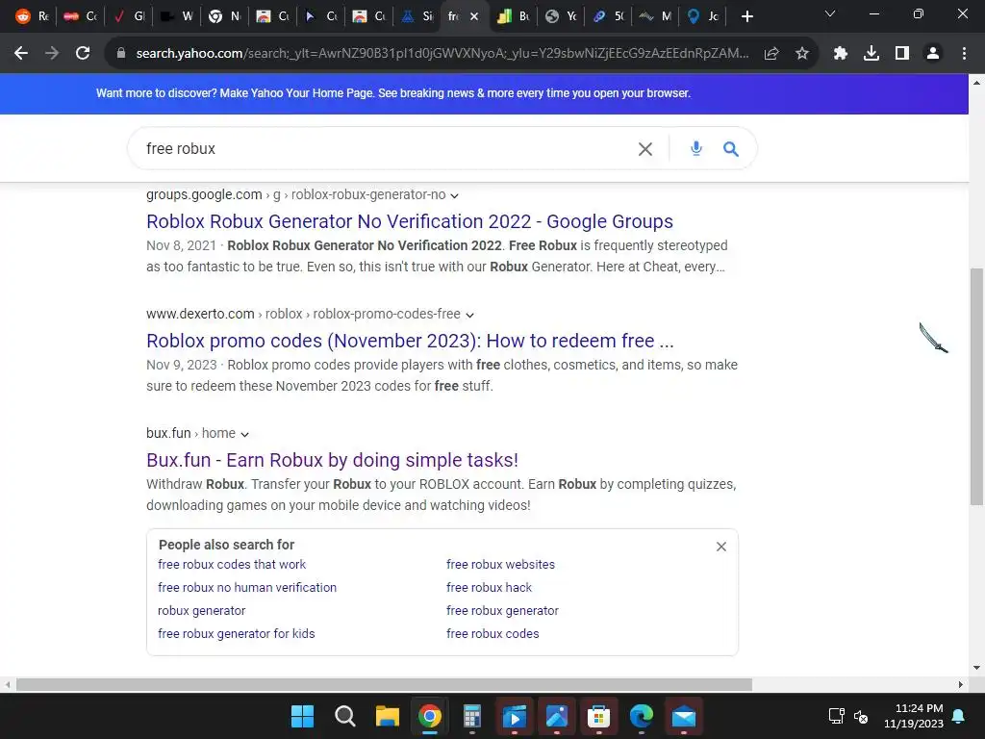The width and height of the screenshot is (985, 739).
Task: Search 'free robux generator for kids'
Action: 237,634
